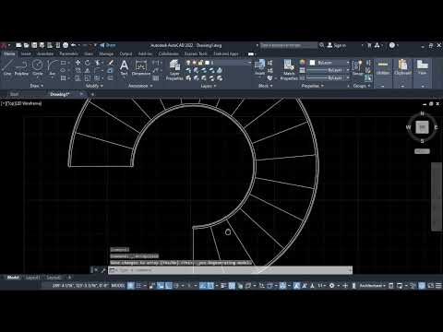Switch to the Start tab
Image resolution: width=443 pixels, height=332 pixels.
click(x=14, y=94)
